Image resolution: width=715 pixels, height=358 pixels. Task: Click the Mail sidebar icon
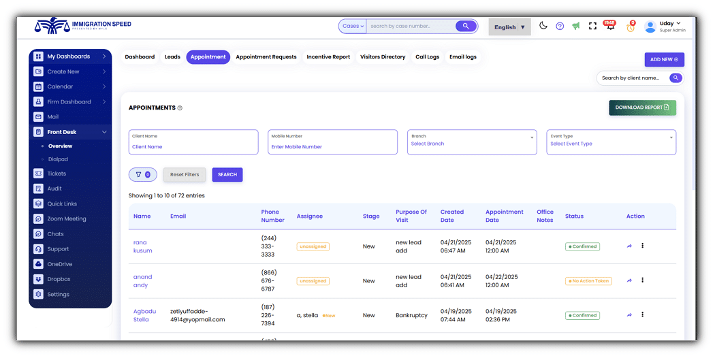click(x=38, y=117)
